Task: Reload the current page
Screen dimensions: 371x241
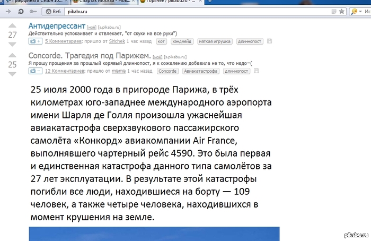Action: coord(21,11)
